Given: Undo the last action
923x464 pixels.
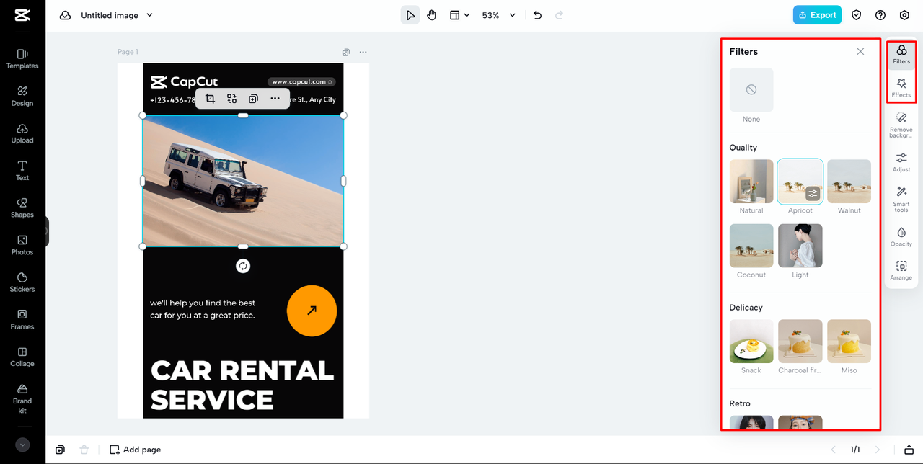Looking at the screenshot, I should [537, 15].
